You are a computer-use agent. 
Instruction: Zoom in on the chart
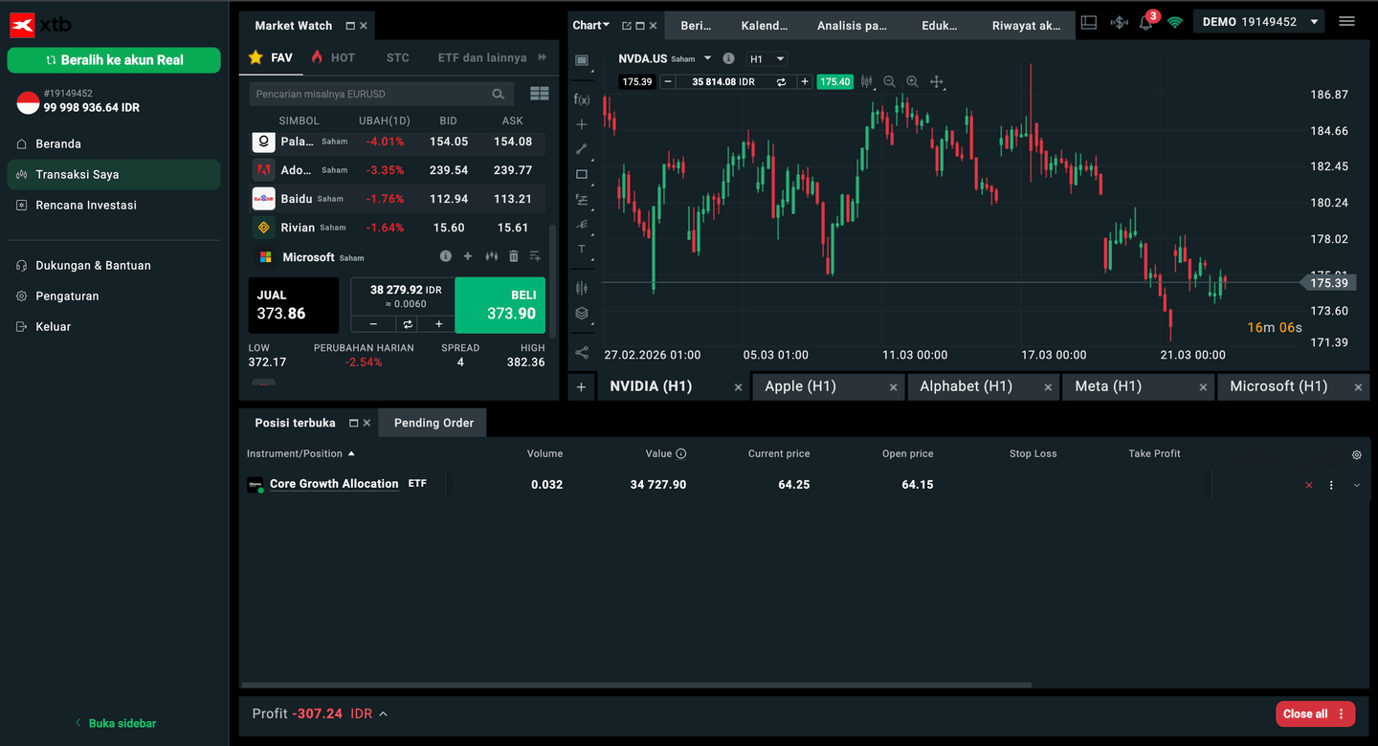pyautogui.click(x=912, y=82)
